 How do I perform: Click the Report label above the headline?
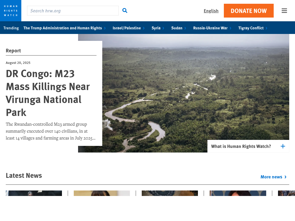(13, 51)
